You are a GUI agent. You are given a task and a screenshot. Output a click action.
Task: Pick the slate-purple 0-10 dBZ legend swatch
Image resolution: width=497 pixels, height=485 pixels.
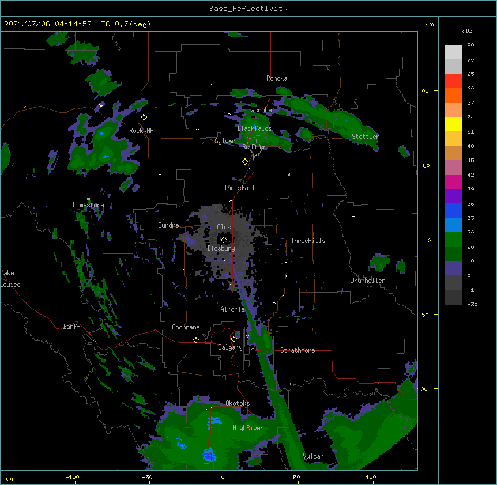coord(453,268)
